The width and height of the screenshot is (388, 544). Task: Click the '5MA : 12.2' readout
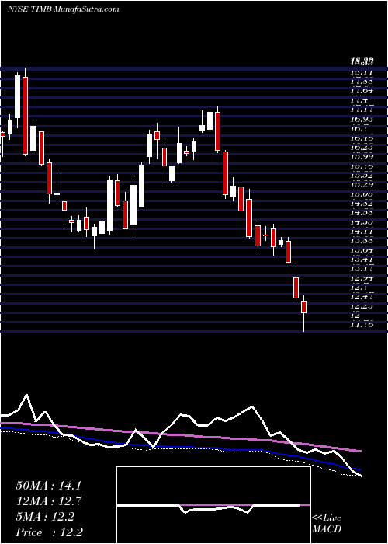(x=45, y=517)
